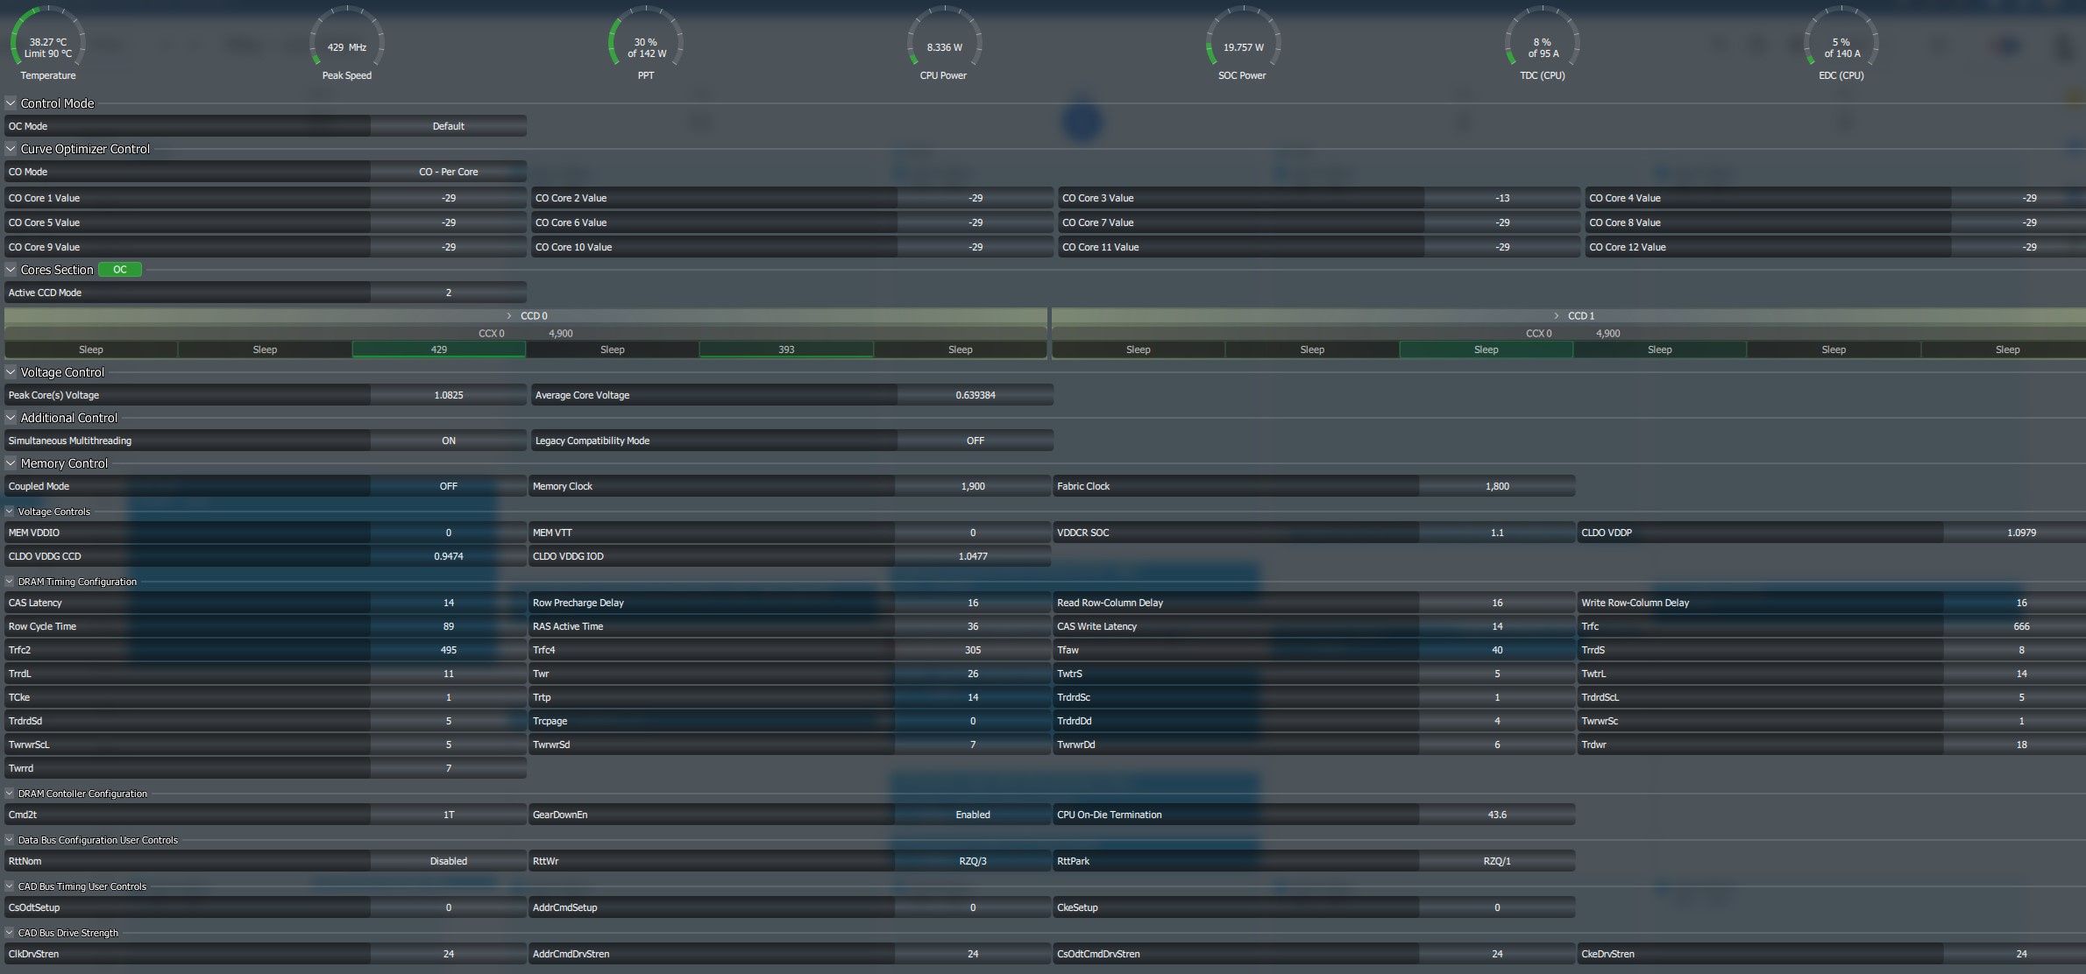Toggle Legacy Compatibility Mode OFF value
This screenshot has width=2086, height=974.
[x=975, y=441]
